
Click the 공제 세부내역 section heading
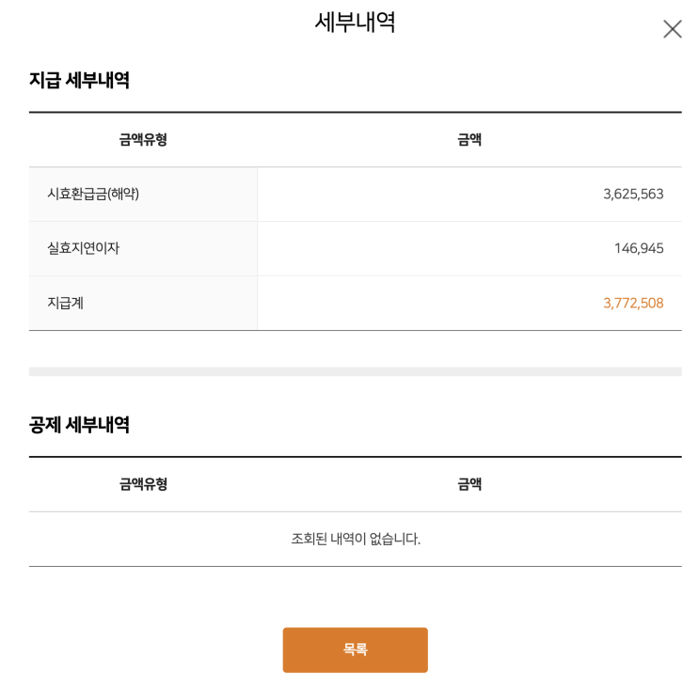click(x=79, y=425)
